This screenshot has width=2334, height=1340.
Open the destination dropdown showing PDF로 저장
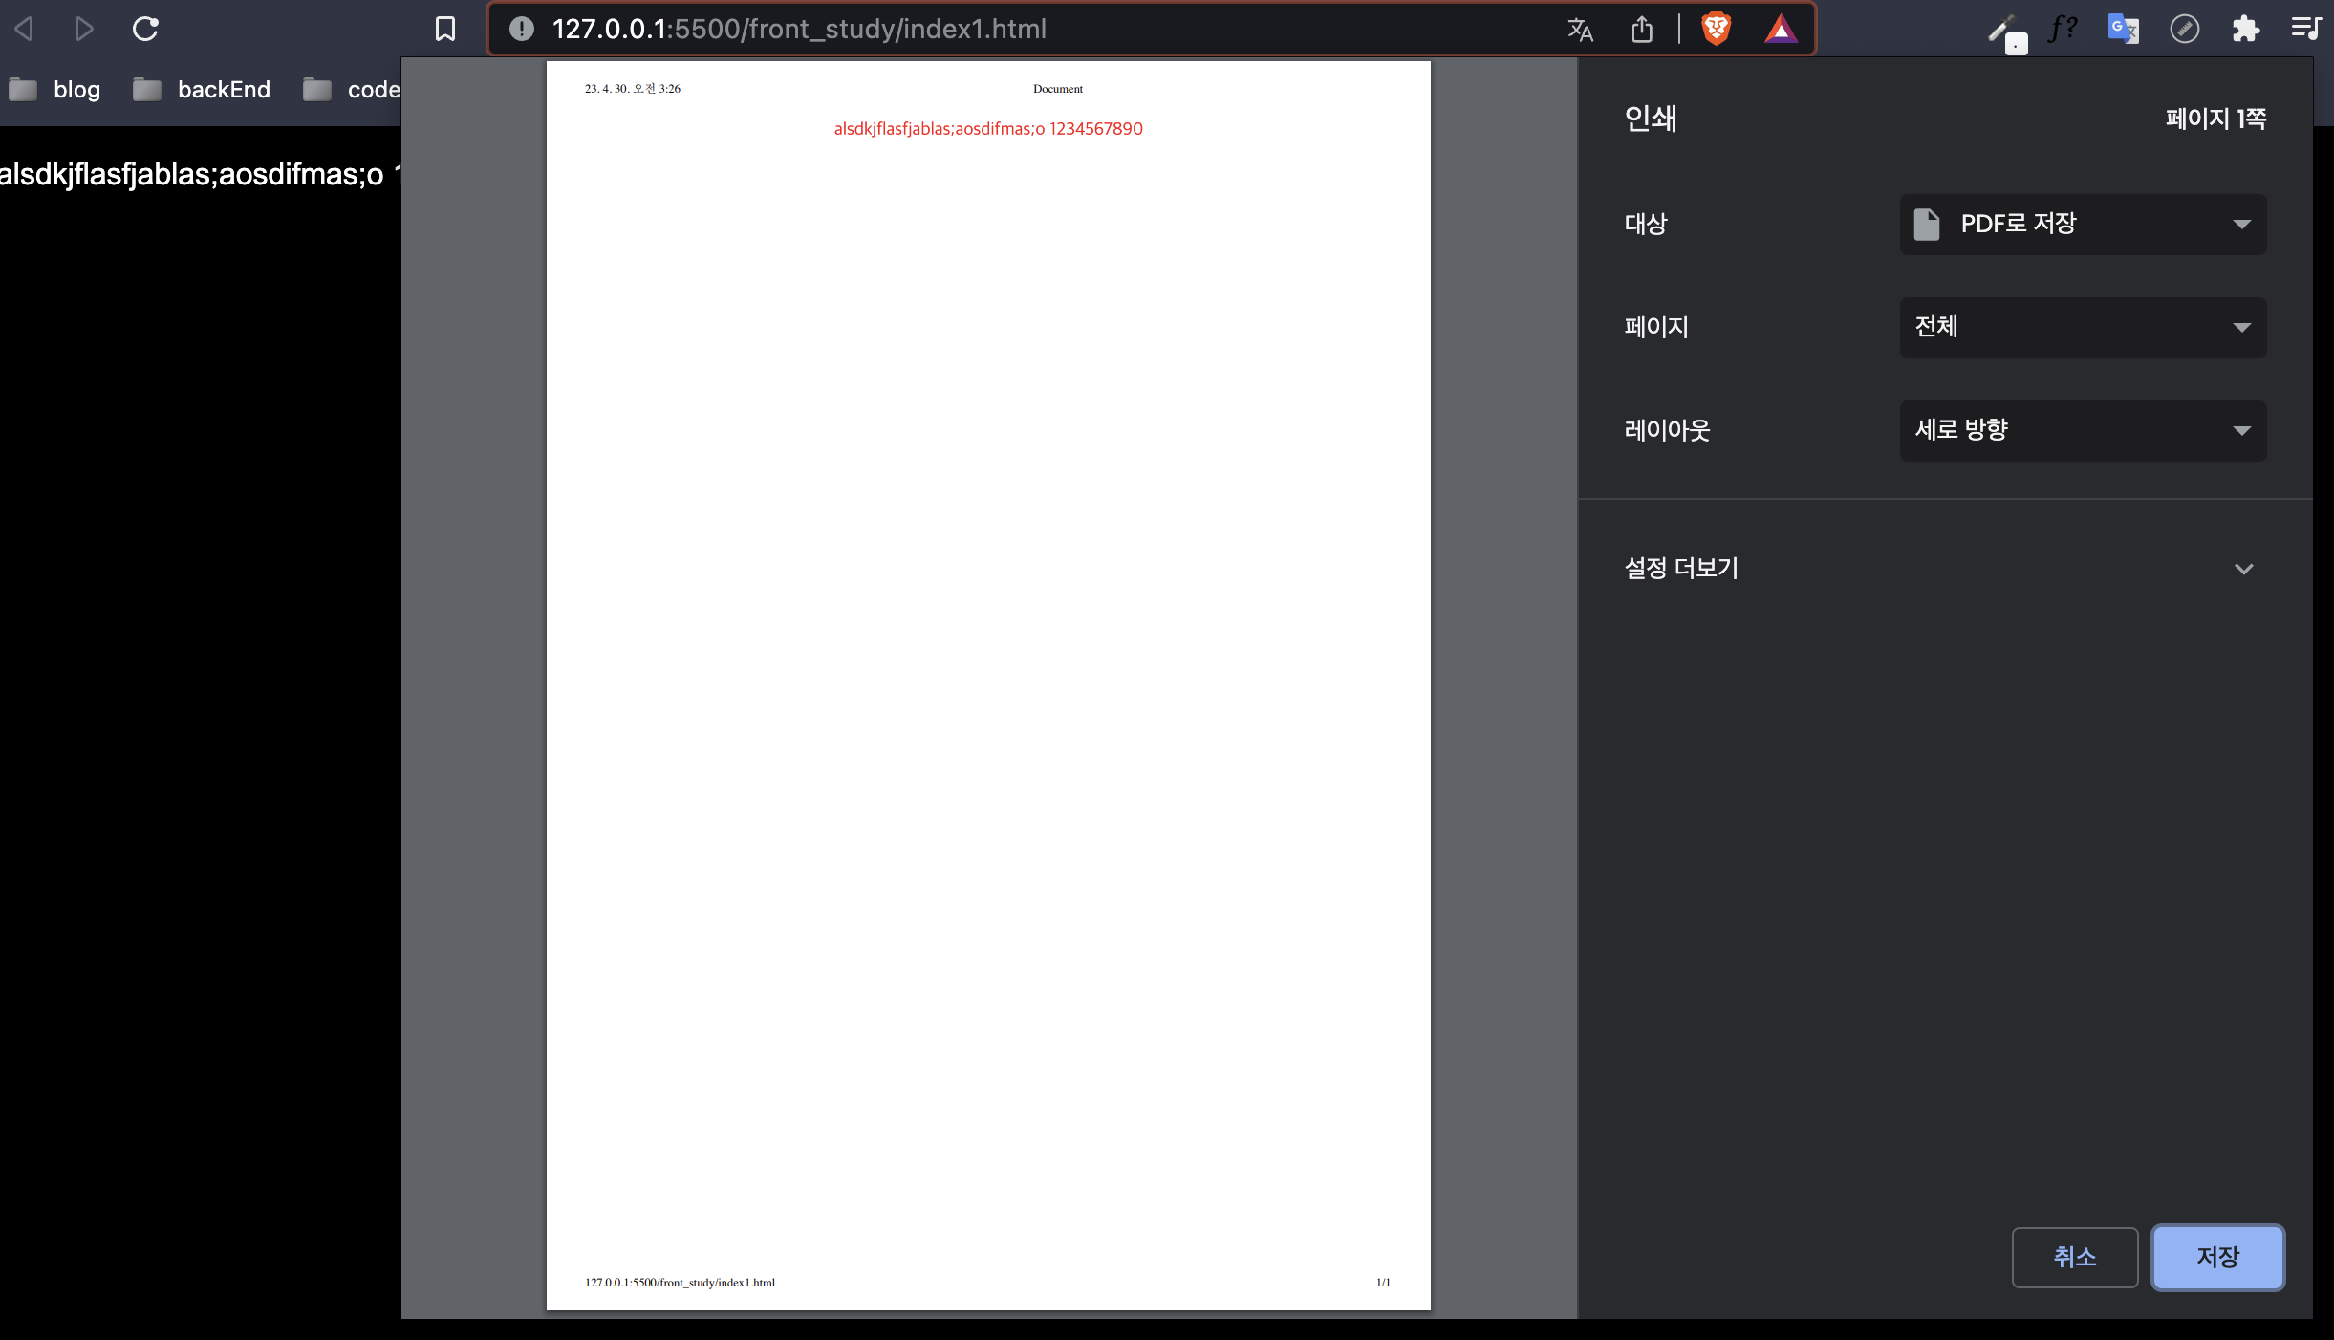(2083, 225)
